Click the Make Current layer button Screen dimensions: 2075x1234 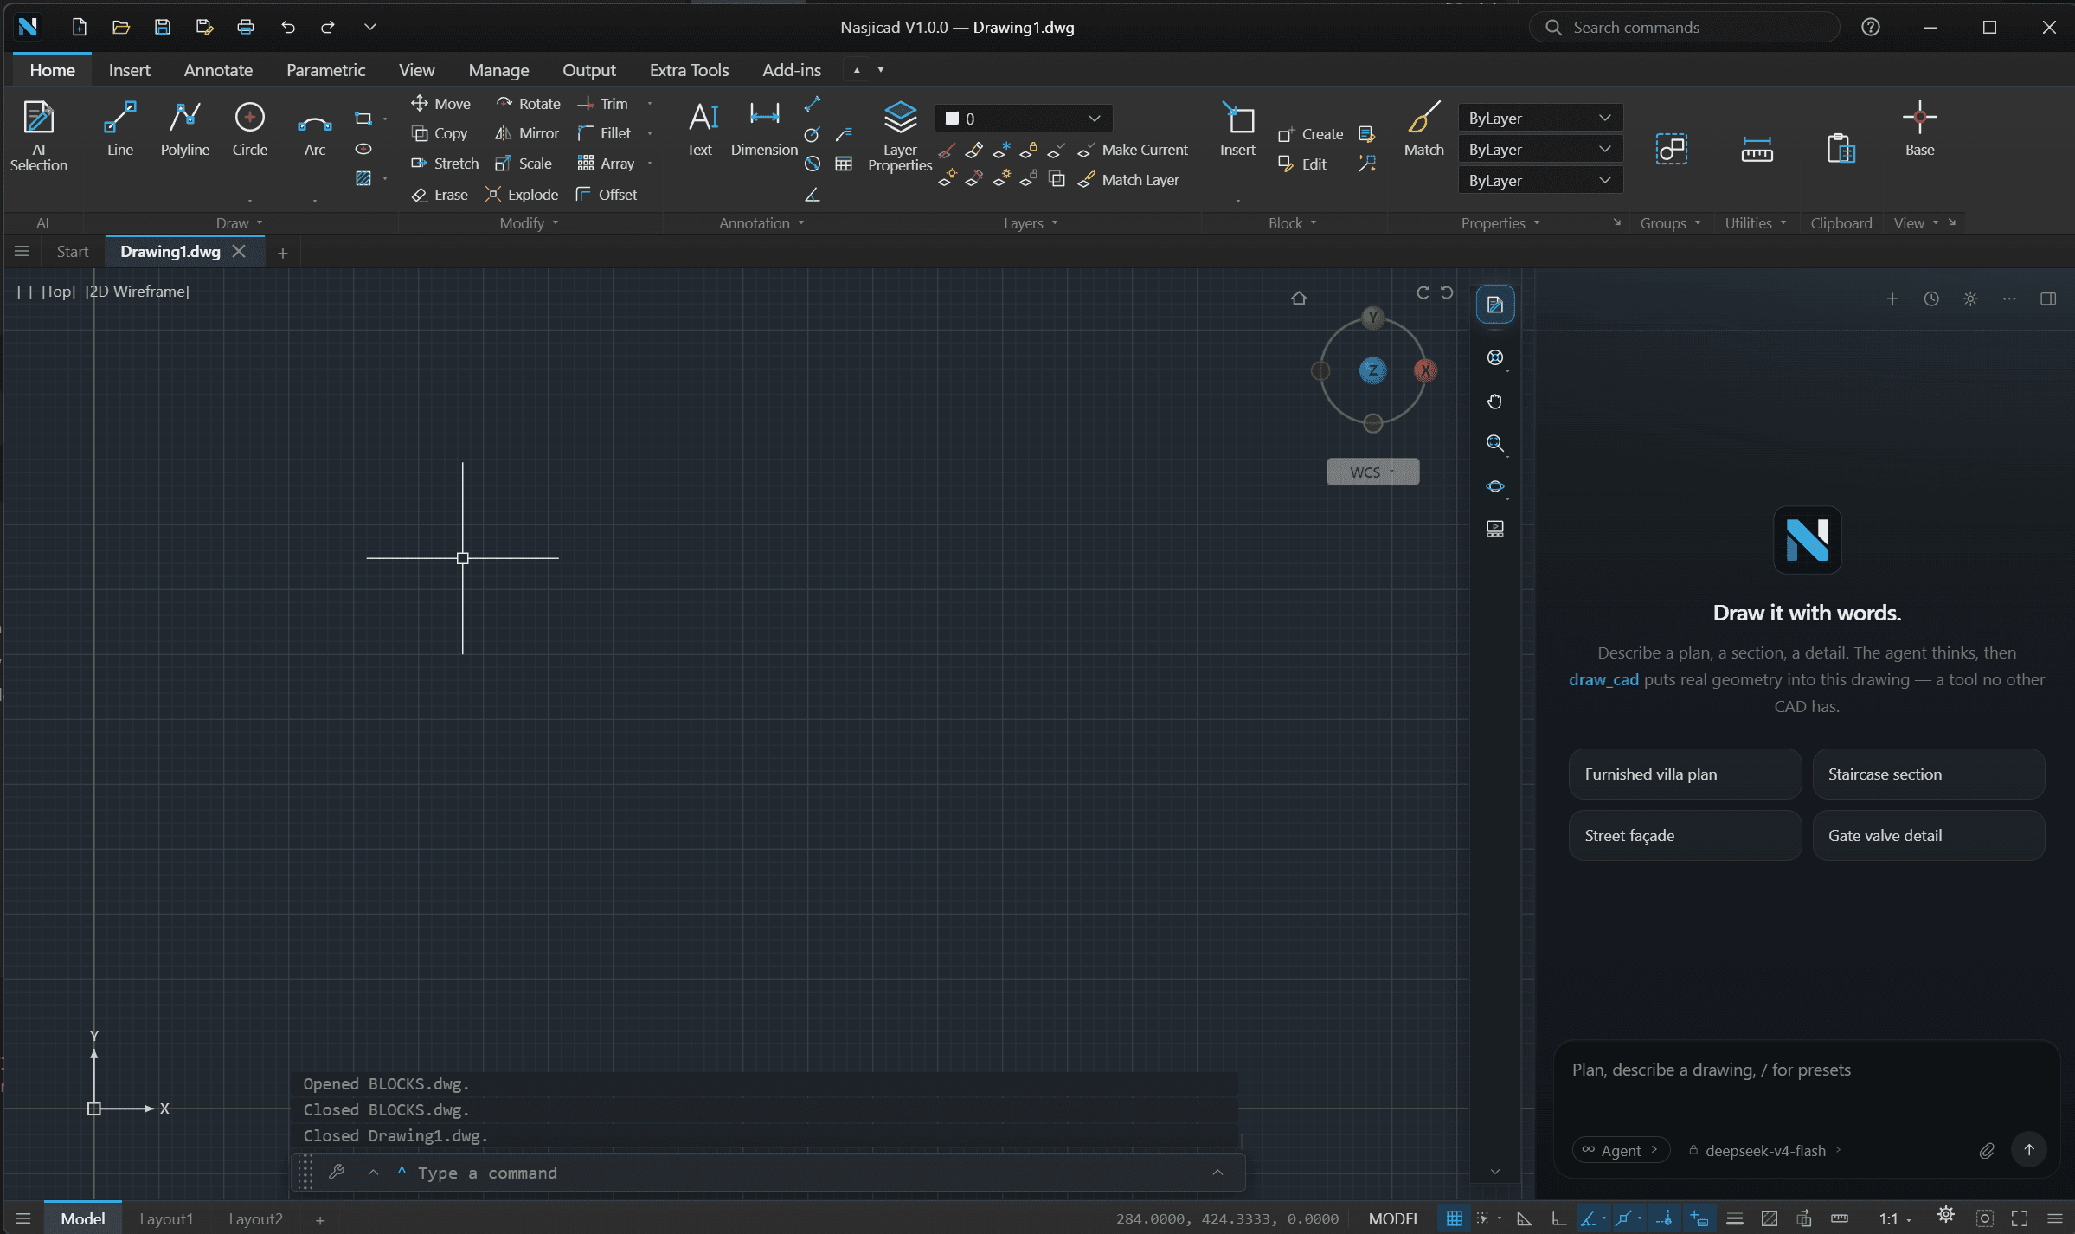coord(1133,150)
